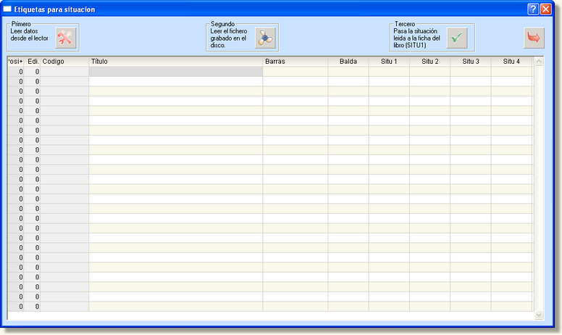562x335 pixels.
Task: Close the Etiquetas para situacion window
Action: pos(545,9)
